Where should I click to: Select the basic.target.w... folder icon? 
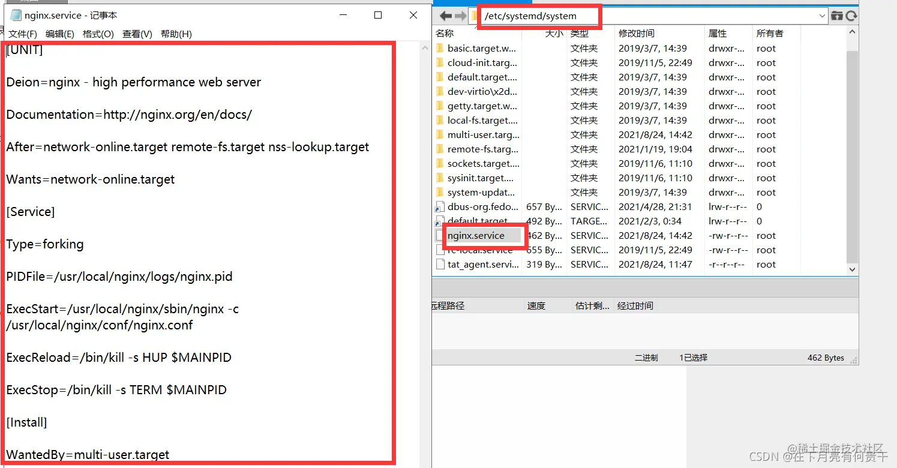point(440,48)
